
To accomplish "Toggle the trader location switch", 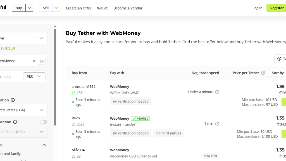I will [44, 122].
